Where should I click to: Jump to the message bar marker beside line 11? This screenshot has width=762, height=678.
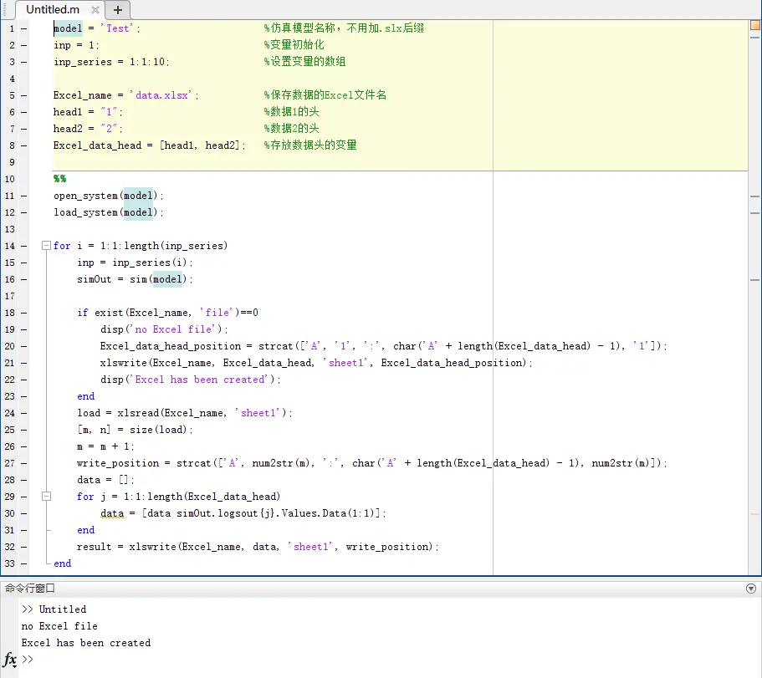coord(754,196)
